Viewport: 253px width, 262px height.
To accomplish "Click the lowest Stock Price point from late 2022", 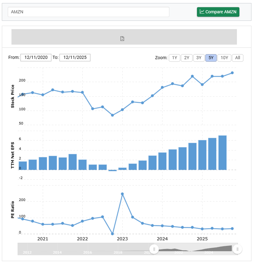I will (x=113, y=115).
